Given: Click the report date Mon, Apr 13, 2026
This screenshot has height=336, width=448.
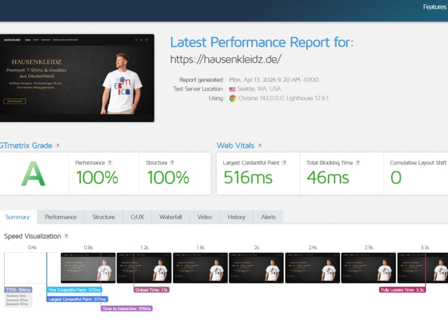Looking at the screenshot, I should pos(274,80).
